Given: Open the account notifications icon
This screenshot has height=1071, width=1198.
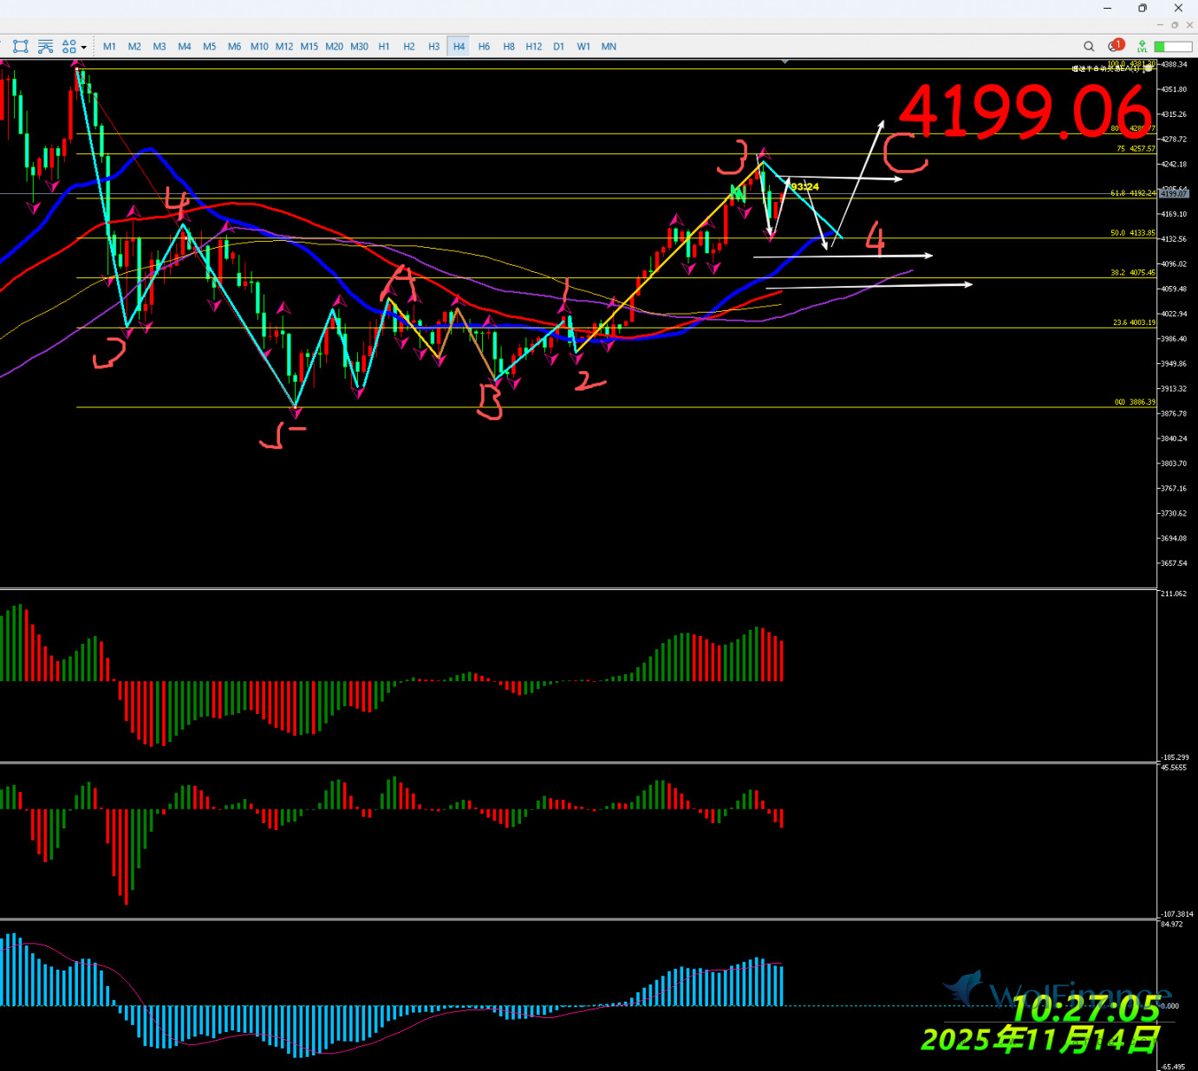Looking at the screenshot, I should (x=1116, y=46).
